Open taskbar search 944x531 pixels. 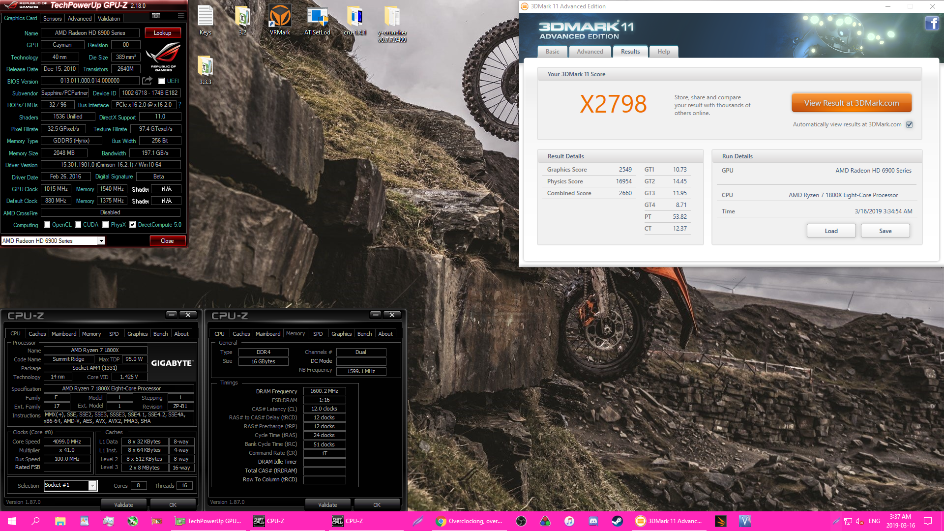pyautogui.click(x=35, y=521)
